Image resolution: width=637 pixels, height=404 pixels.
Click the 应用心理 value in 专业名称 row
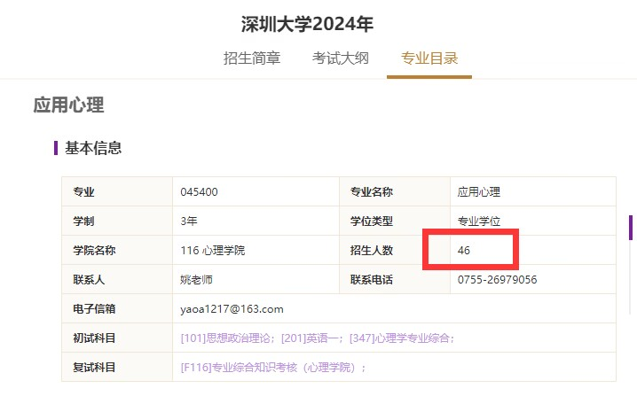(x=479, y=192)
